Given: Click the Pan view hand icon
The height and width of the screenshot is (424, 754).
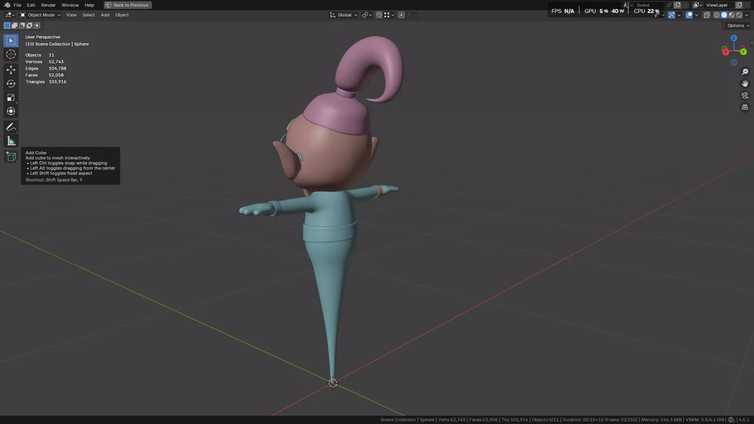Looking at the screenshot, I should pos(745,84).
